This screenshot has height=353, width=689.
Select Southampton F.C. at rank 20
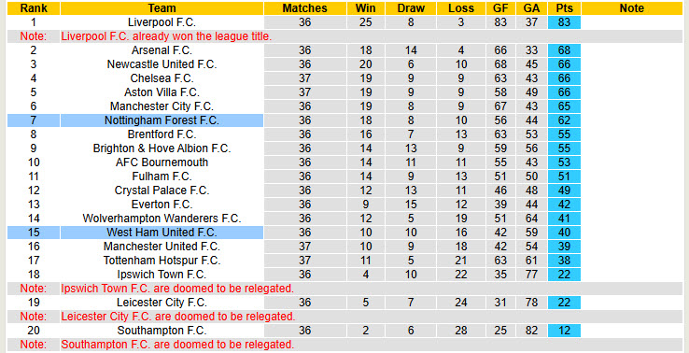click(162, 331)
